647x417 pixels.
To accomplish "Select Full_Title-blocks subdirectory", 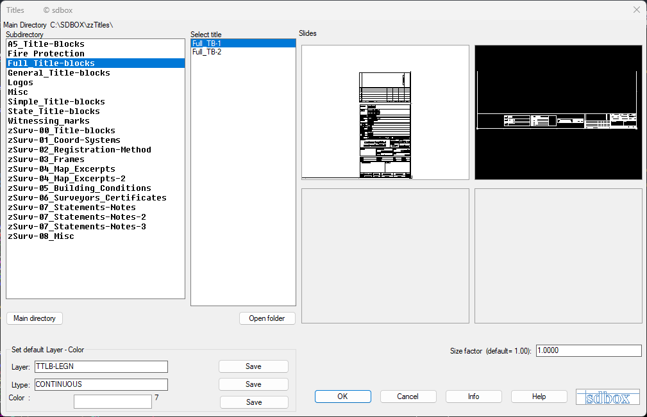I will coord(96,63).
